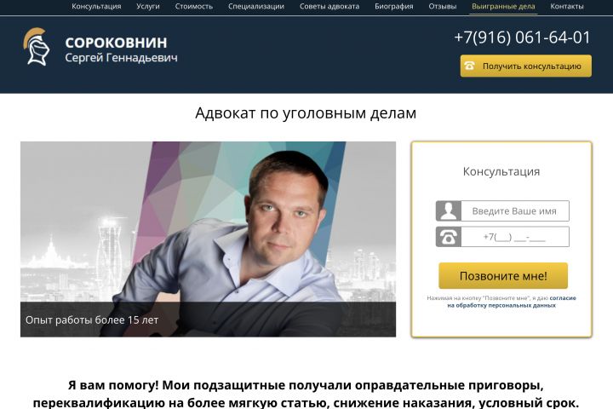Open the Консультация menu item
This screenshot has height=409, width=613.
coord(96,6)
